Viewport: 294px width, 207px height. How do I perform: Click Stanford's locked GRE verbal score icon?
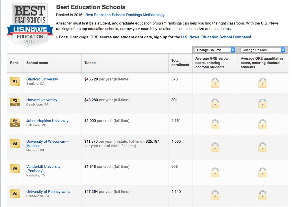pyautogui.click(x=215, y=83)
